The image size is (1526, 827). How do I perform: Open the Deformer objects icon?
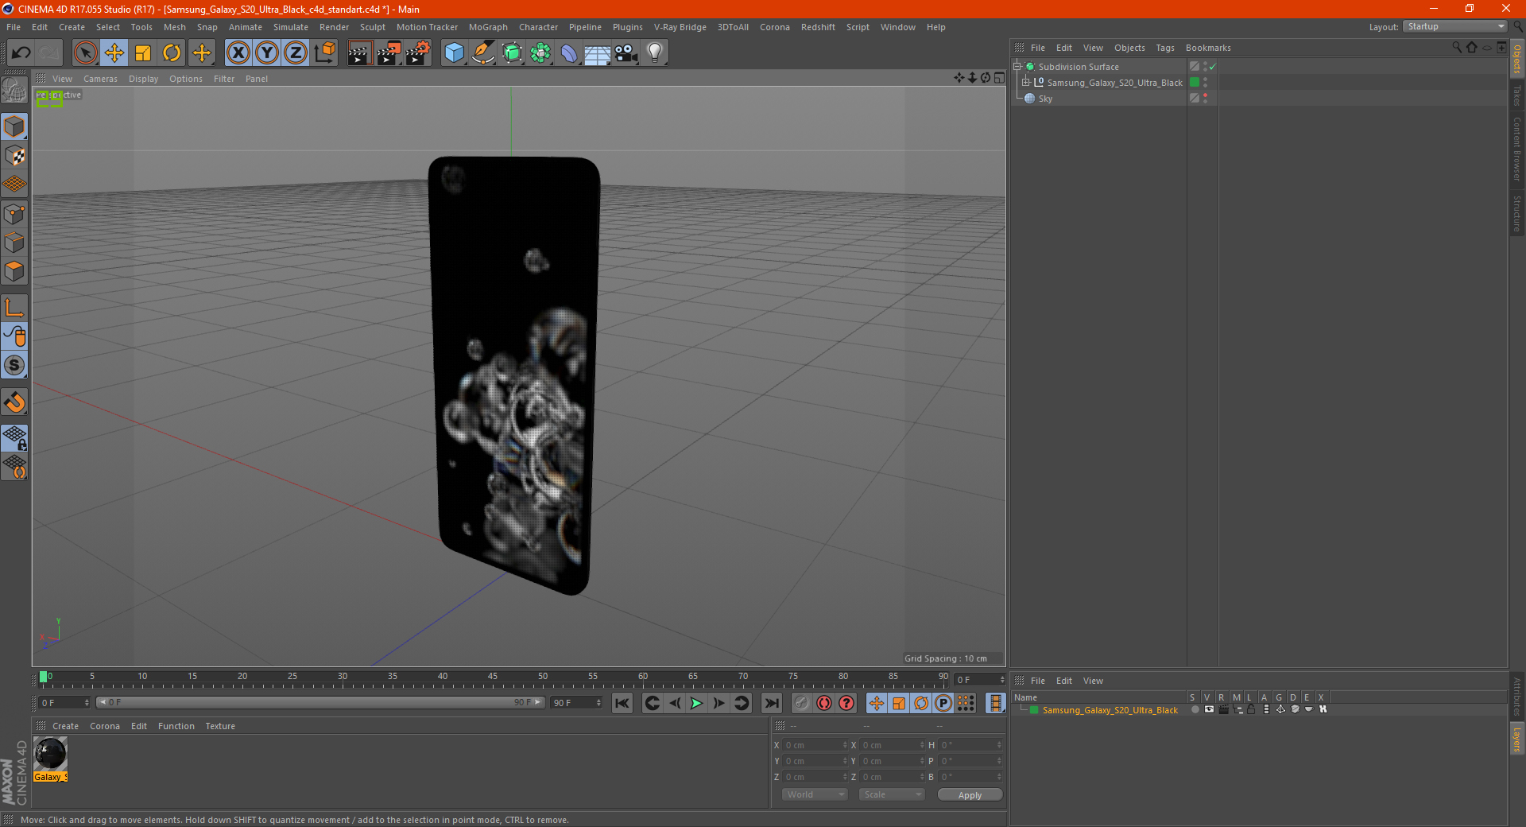(x=569, y=53)
